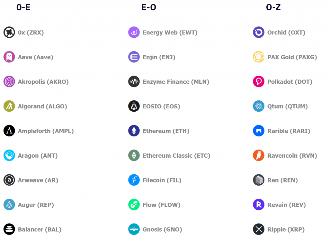Click the Filecoin blue logo icon
The image size is (329, 240).
134,180
